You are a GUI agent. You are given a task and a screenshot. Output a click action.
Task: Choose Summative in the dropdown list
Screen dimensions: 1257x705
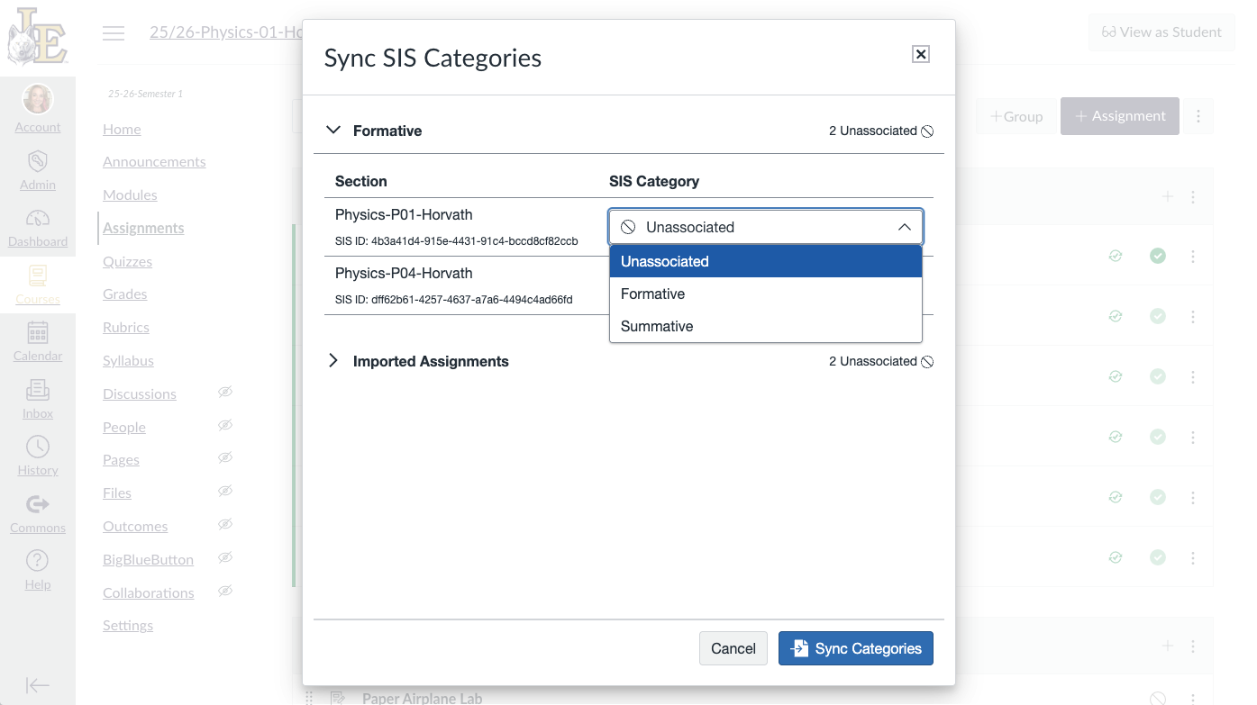[766, 326]
